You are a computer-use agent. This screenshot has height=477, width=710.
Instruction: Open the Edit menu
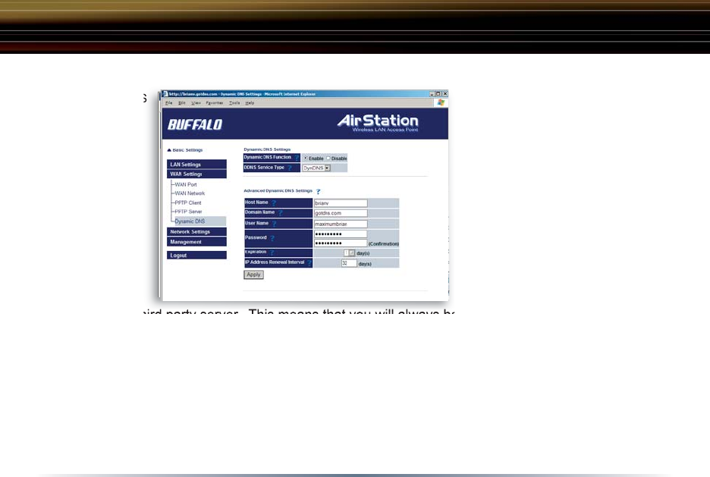click(182, 103)
